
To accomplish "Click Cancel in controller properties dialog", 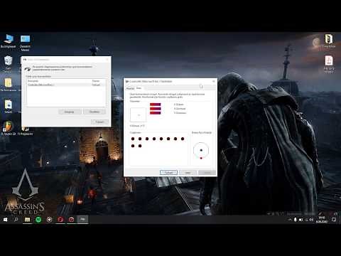I will click(188, 173).
